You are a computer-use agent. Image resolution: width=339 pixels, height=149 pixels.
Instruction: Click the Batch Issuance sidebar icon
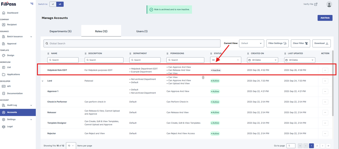pos(4,37)
